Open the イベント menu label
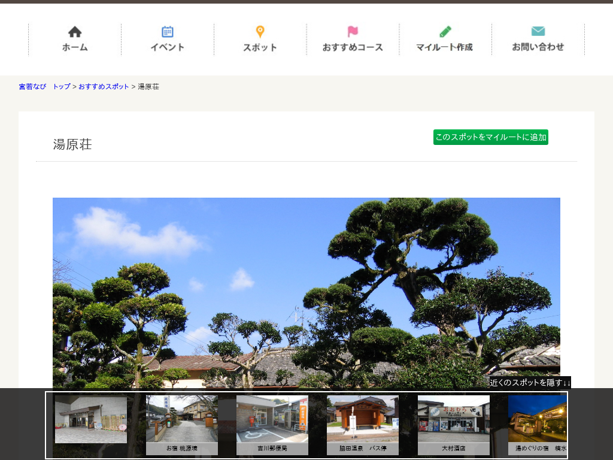Image resolution: width=613 pixels, height=460 pixels. point(168,47)
